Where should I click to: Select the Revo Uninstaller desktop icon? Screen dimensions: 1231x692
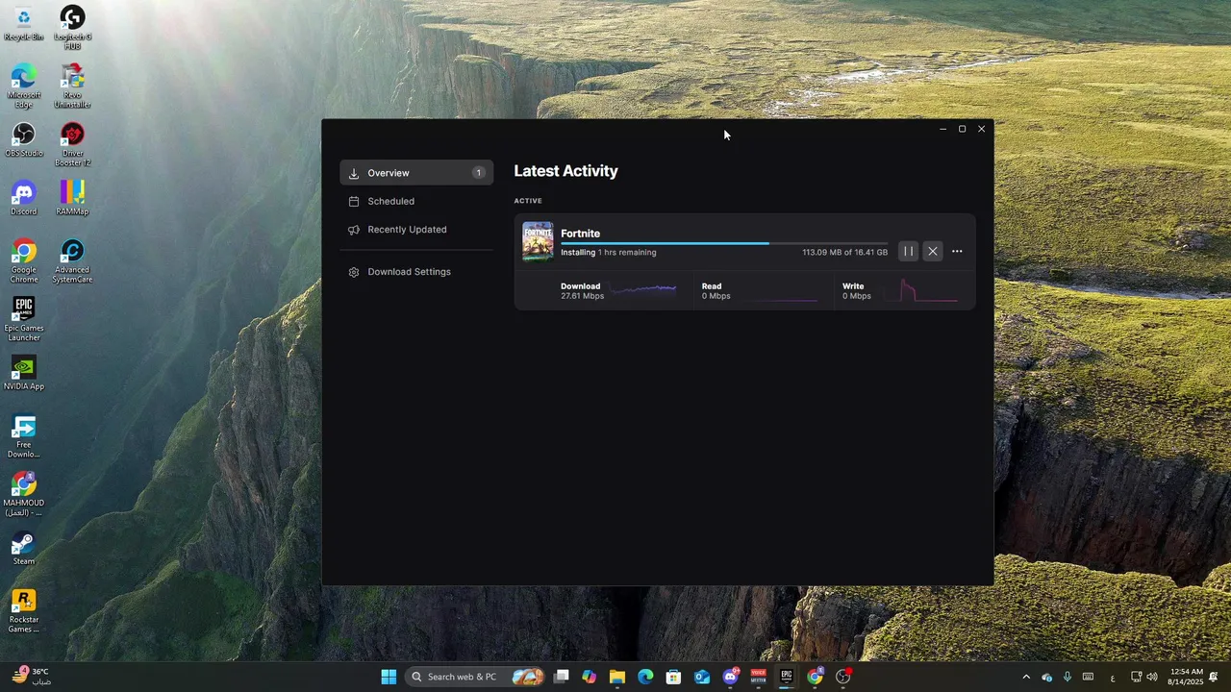[x=72, y=86]
